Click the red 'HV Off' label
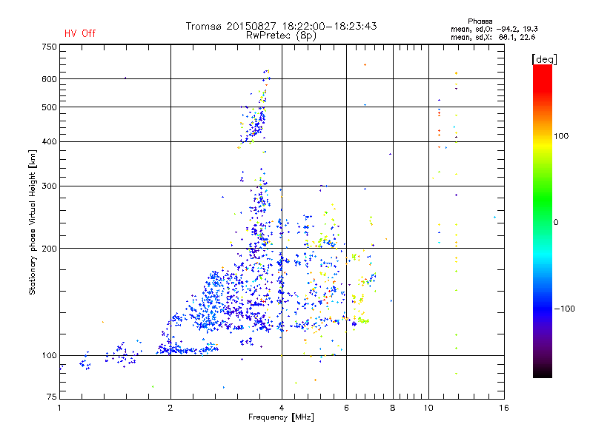 pyautogui.click(x=80, y=33)
